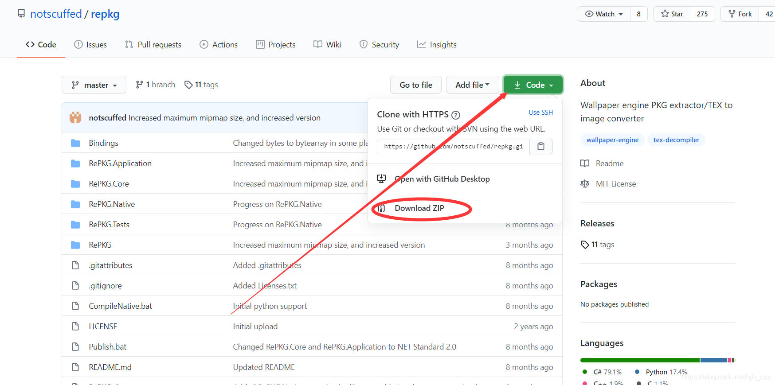Open the Actions tab

219,45
